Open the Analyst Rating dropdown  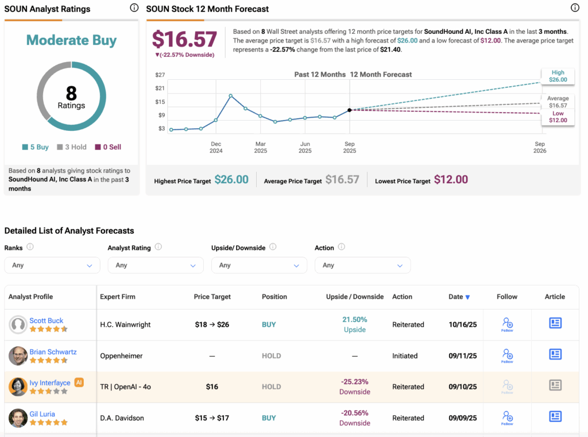(x=156, y=265)
